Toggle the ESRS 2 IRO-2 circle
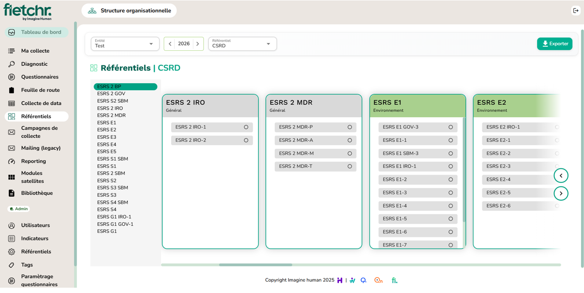The width and height of the screenshot is (584, 293). coord(246,140)
